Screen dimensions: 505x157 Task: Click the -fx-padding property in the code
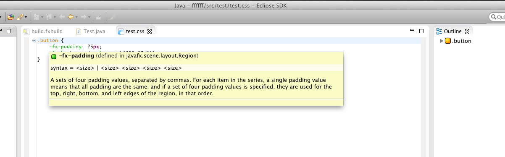[x=65, y=47]
